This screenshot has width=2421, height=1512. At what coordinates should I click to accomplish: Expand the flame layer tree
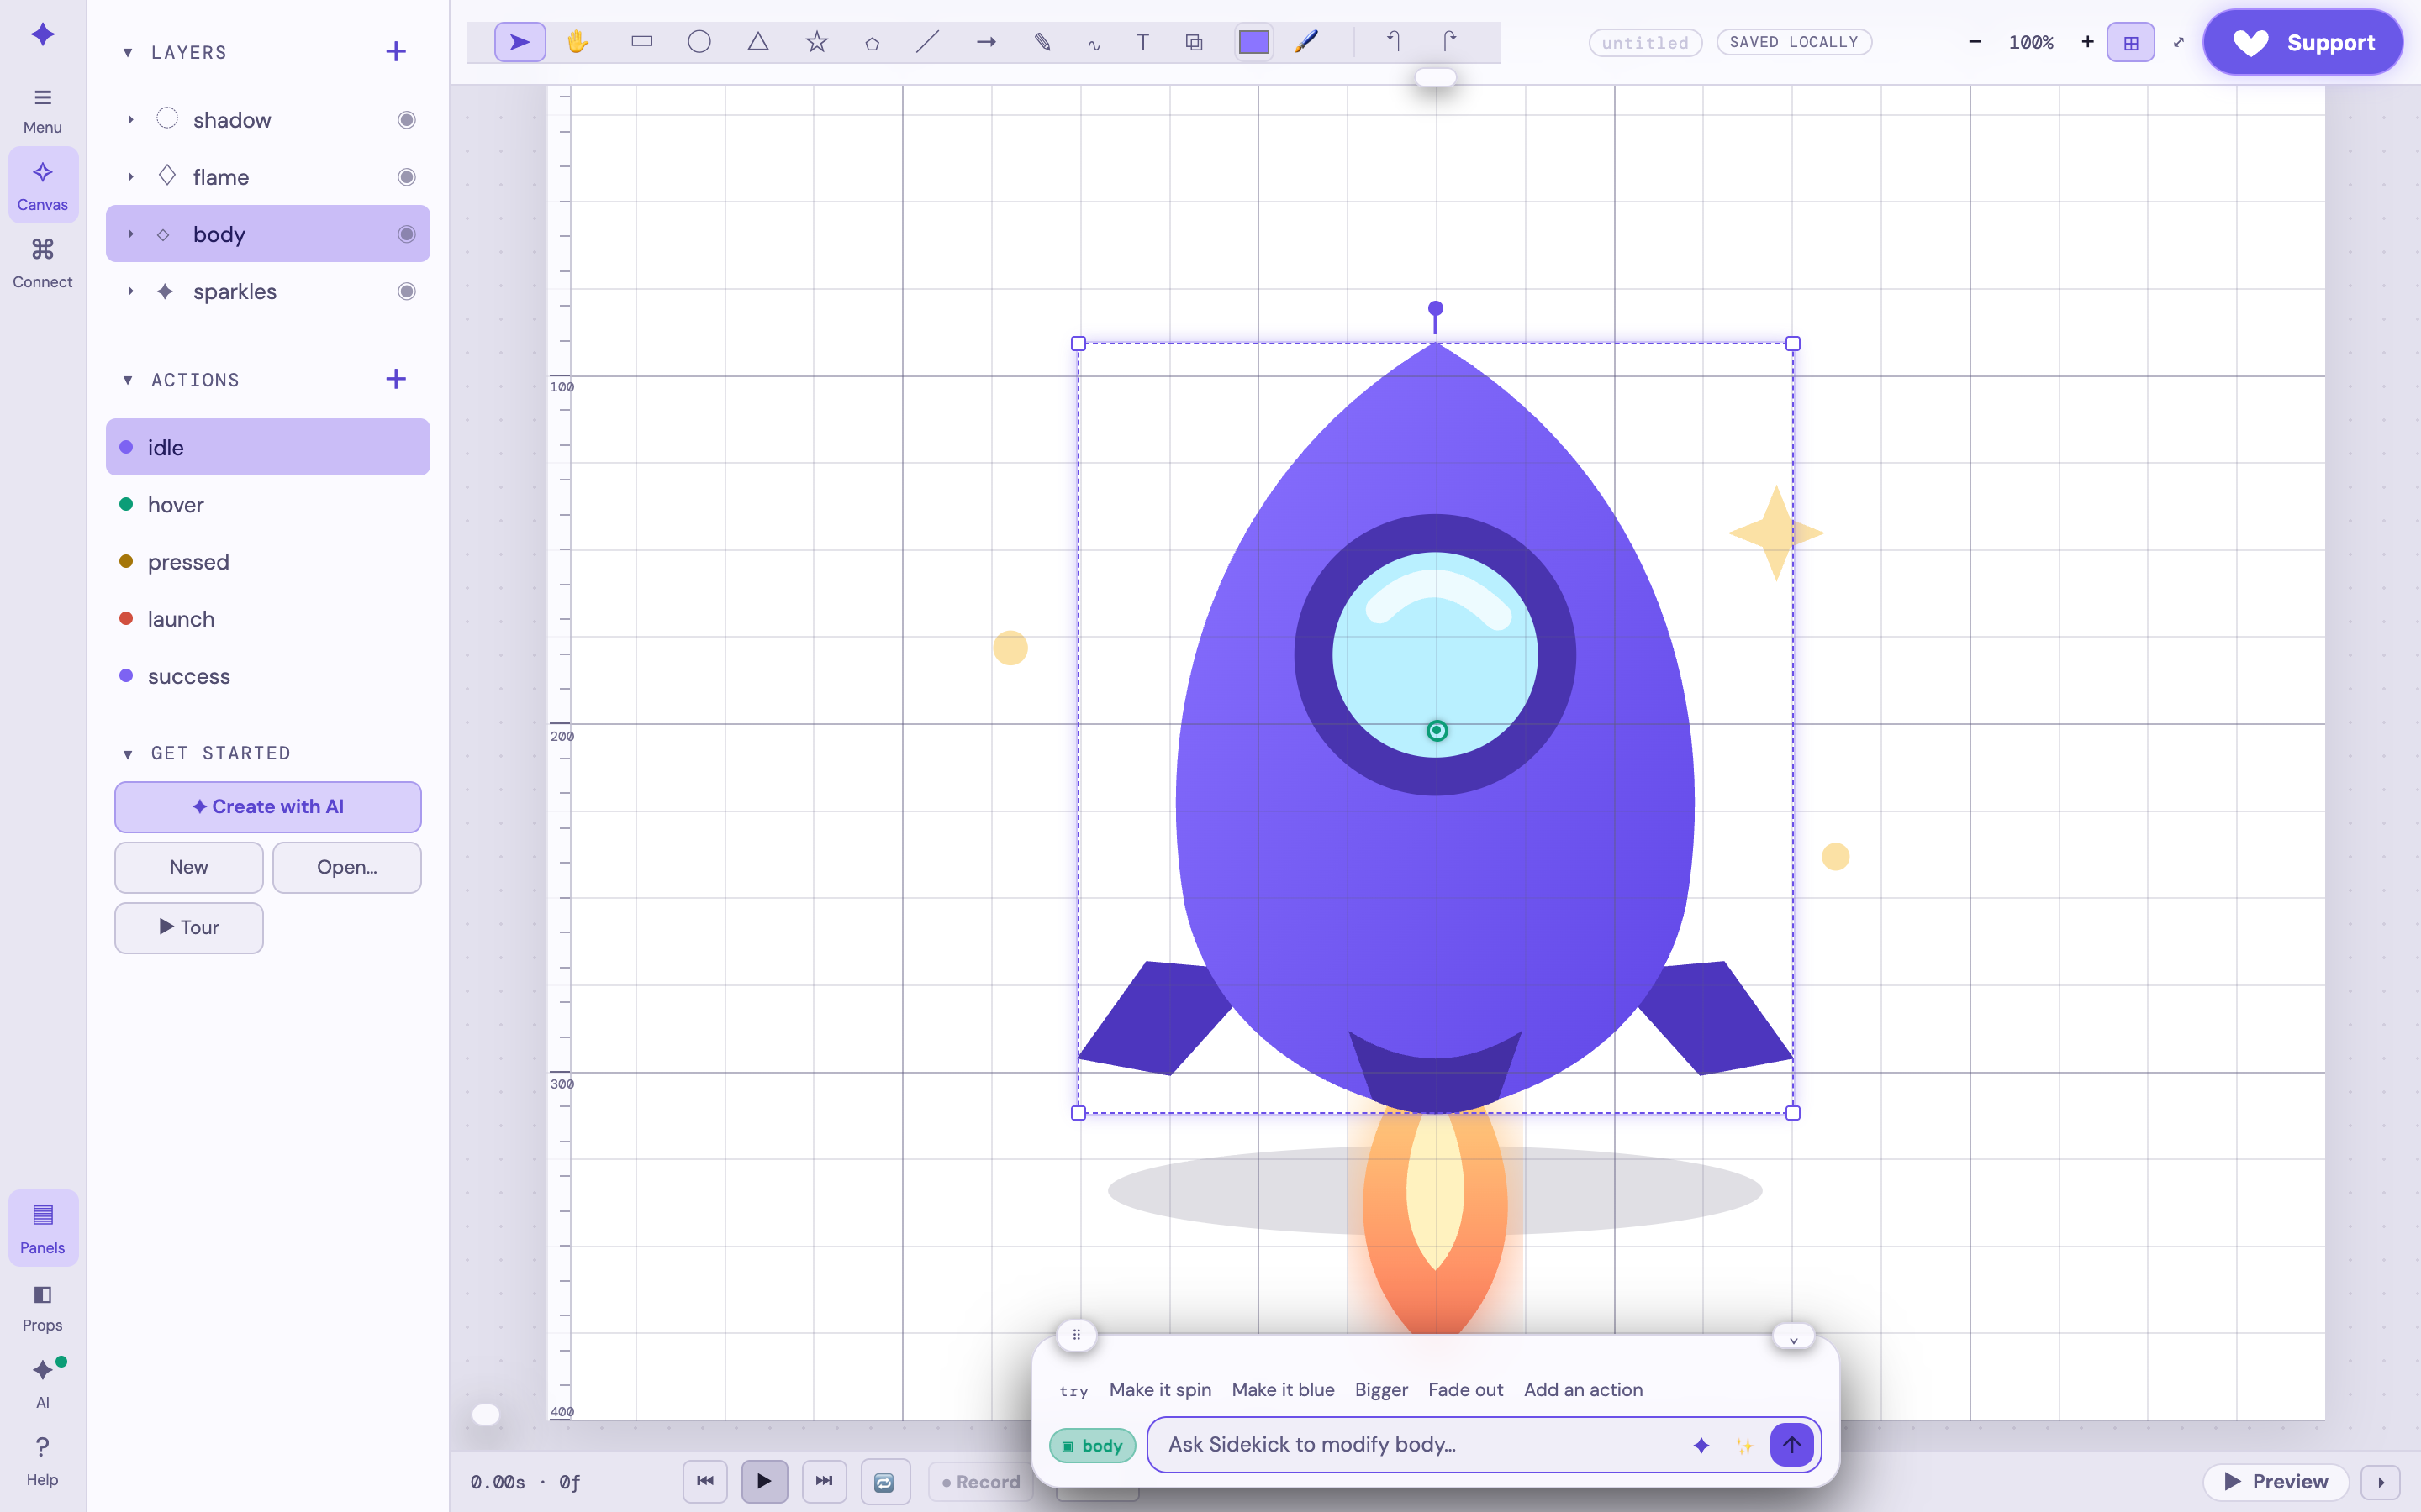point(130,177)
